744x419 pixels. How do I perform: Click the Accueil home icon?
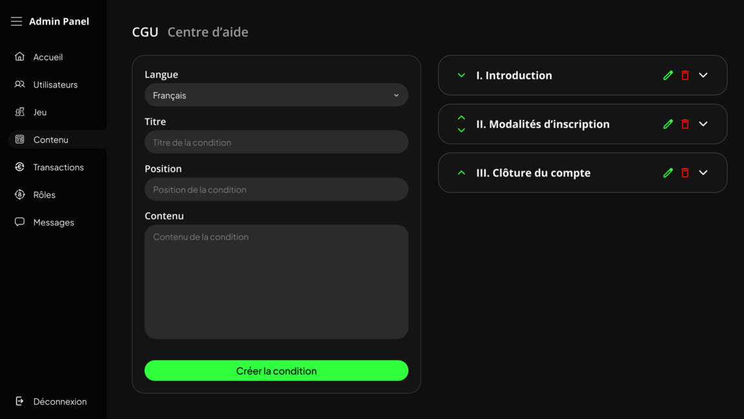tap(19, 56)
